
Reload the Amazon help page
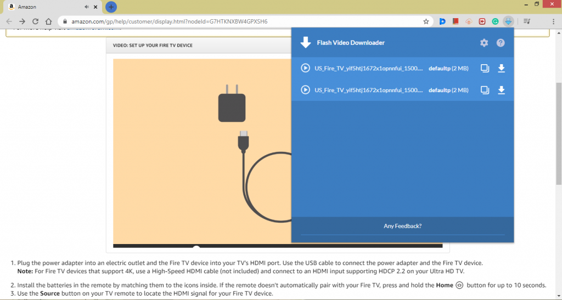pyautogui.click(x=36, y=21)
